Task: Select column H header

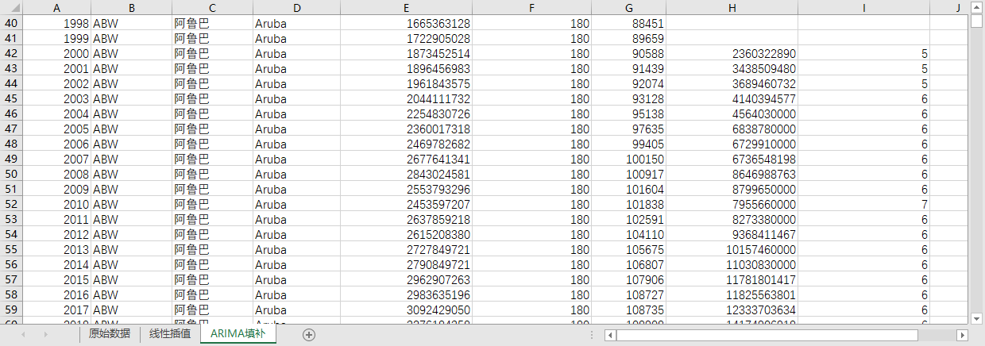Action: 732,8
